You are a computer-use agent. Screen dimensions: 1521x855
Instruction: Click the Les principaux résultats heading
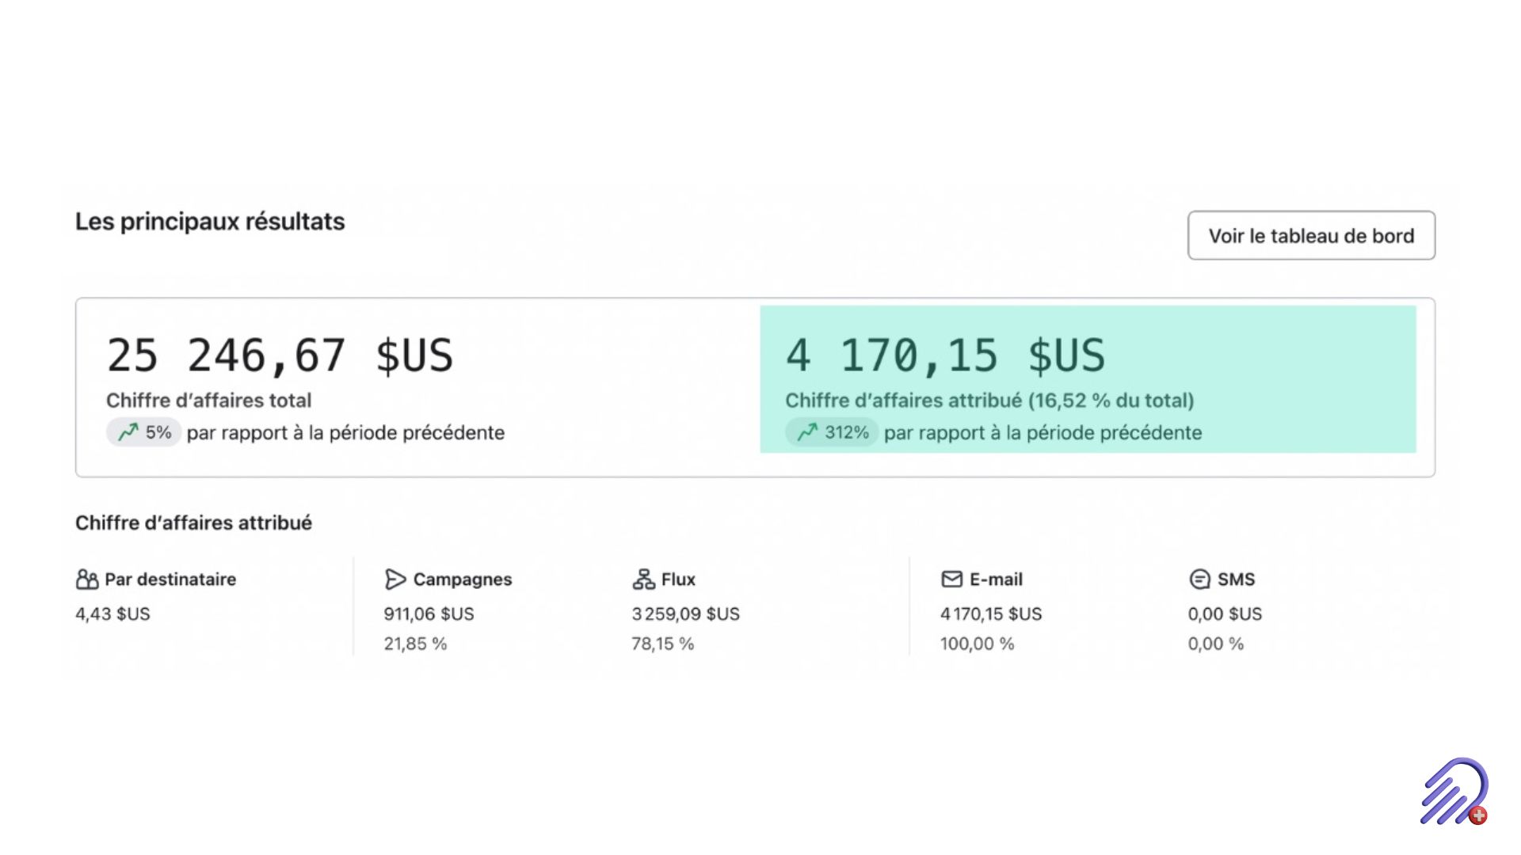210,222
